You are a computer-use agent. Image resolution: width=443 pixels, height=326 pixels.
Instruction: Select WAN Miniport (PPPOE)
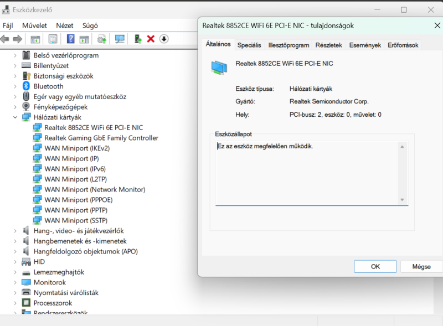79,200
